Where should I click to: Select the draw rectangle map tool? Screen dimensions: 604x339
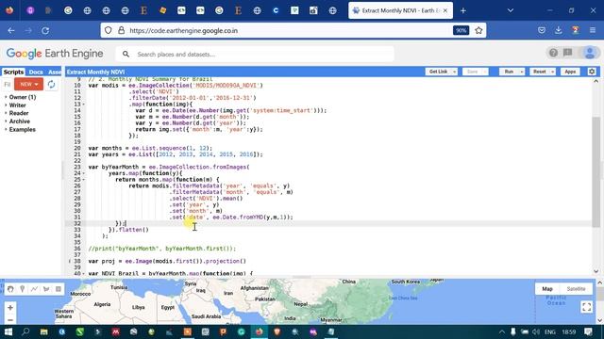[x=59, y=289]
